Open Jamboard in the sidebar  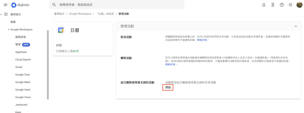coord(21,105)
